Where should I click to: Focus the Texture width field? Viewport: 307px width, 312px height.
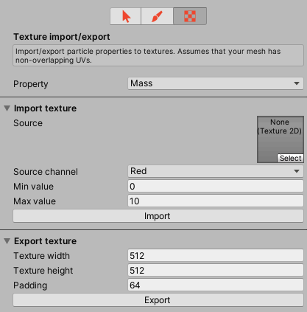(x=216, y=256)
